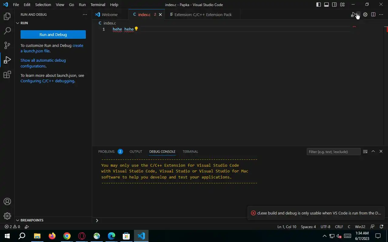This screenshot has height=242, width=388.
Task: Switch to the Welcome tab
Action: [x=110, y=15]
